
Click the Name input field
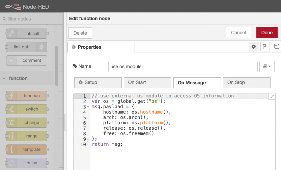(183, 67)
